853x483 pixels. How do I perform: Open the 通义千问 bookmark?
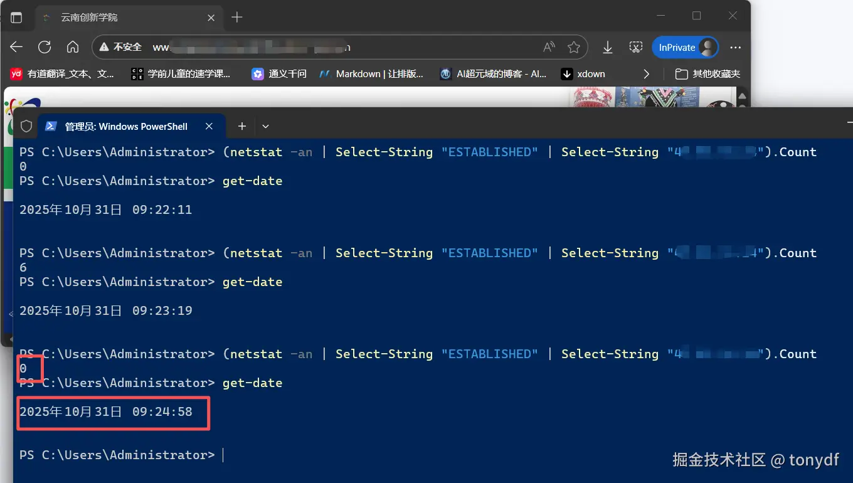coord(279,74)
